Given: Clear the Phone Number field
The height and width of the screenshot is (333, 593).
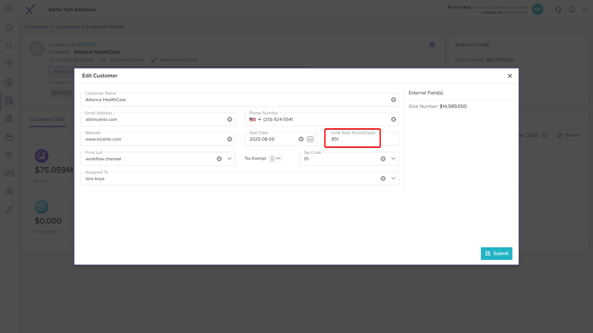Looking at the screenshot, I should coord(393,119).
